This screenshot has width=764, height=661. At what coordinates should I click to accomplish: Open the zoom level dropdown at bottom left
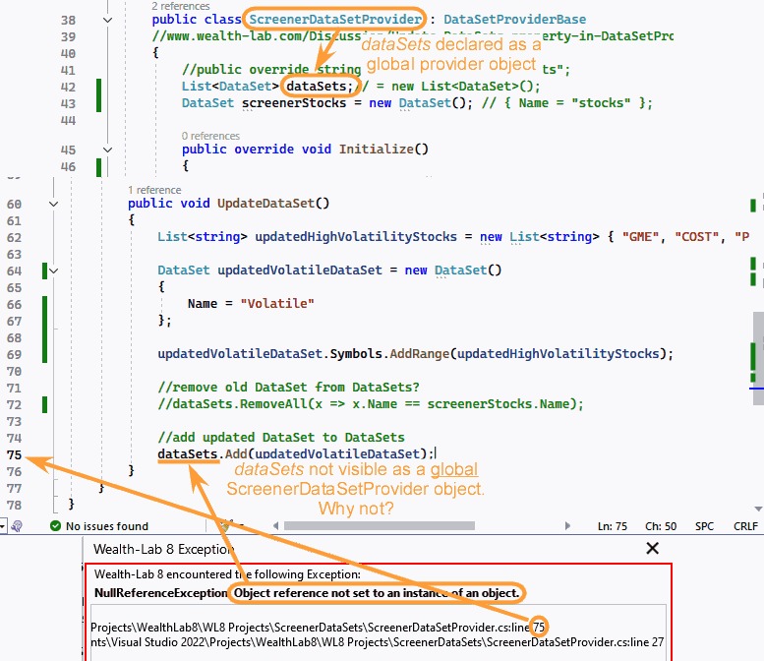[4, 526]
